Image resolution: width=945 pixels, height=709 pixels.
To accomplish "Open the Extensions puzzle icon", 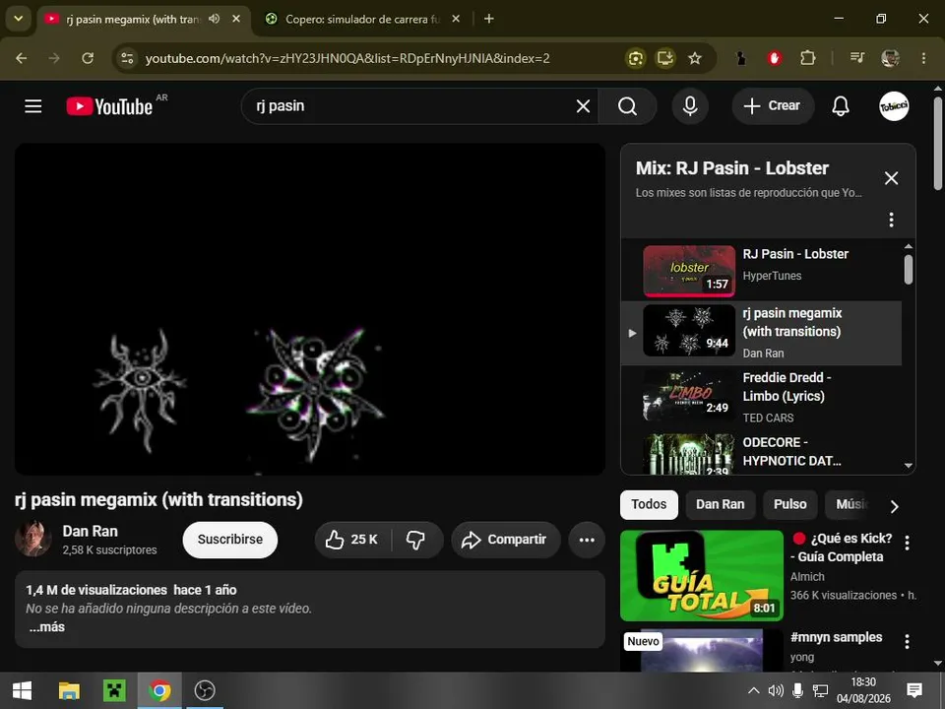I will point(807,58).
